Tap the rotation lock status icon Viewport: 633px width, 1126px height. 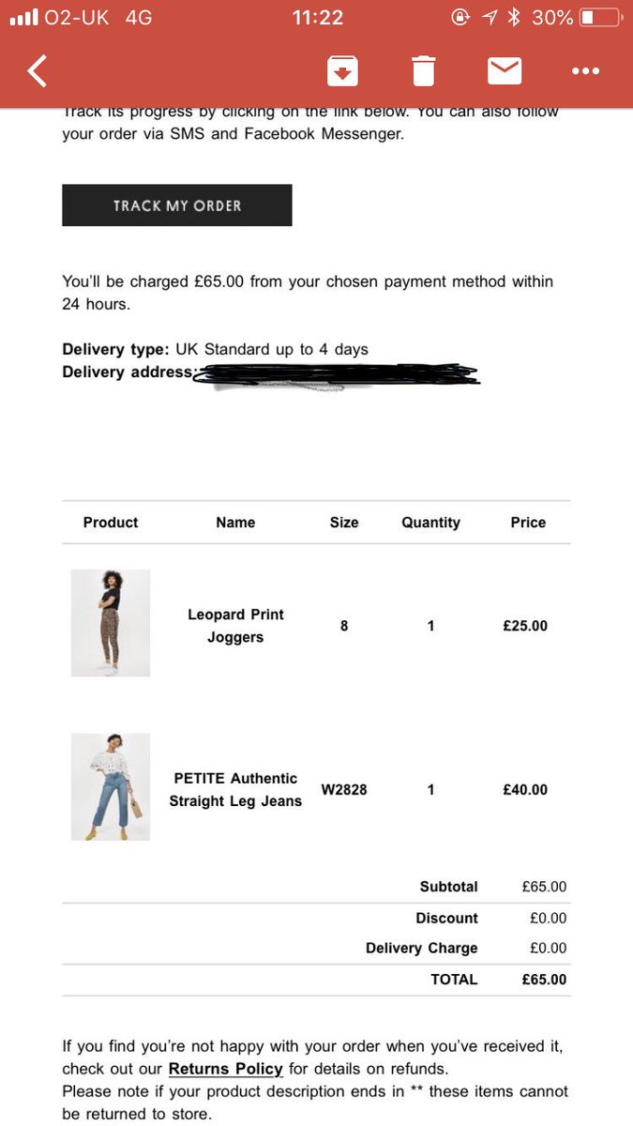tap(460, 17)
